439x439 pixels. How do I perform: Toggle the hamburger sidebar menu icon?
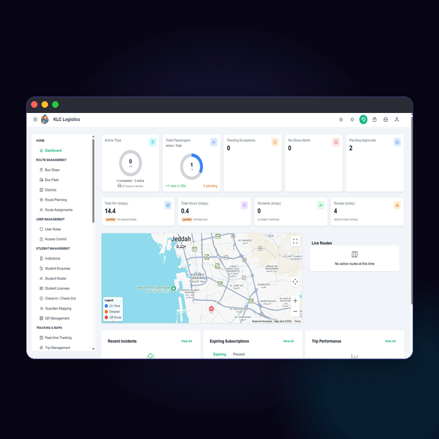tap(35, 119)
